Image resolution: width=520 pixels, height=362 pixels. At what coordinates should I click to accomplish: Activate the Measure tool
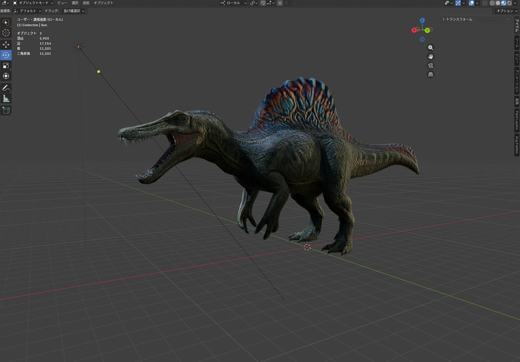[6, 98]
